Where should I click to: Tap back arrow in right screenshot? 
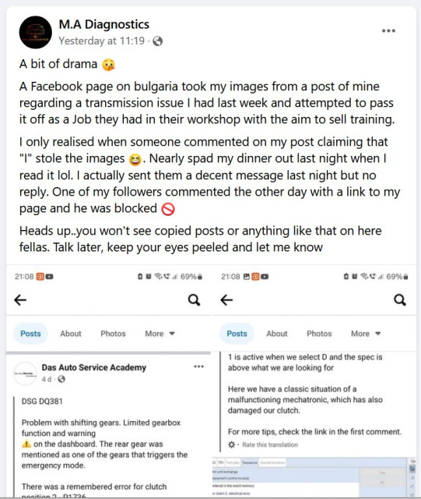pyautogui.click(x=226, y=299)
